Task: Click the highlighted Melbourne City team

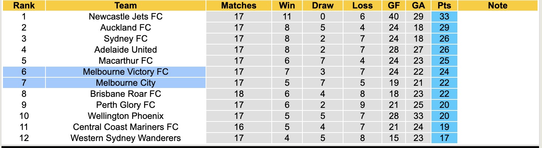Action: 126,83
